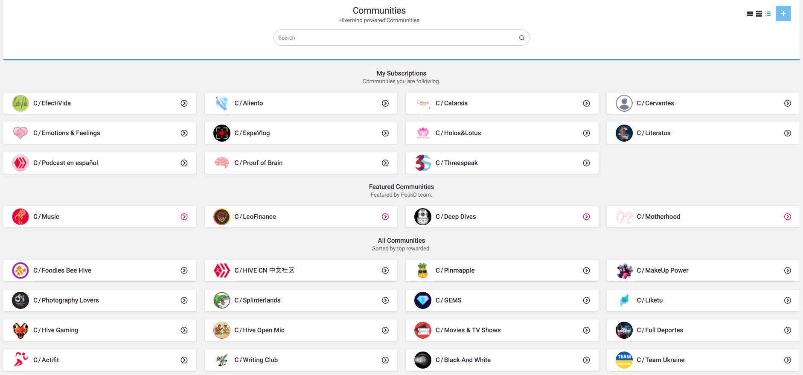The image size is (803, 375).
Task: Open arrow icon for C/Motherhood
Action: [788, 217]
